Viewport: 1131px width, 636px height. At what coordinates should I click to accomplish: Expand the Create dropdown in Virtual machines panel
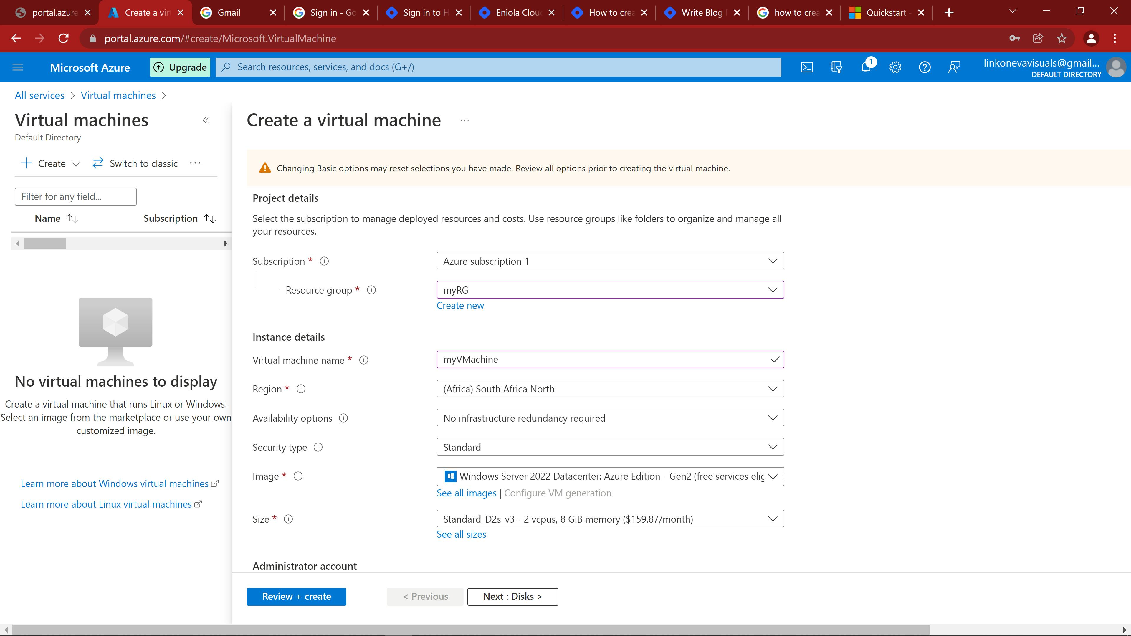pos(51,163)
